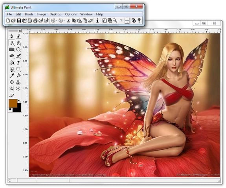Open the Brush menu

(x=29, y=14)
